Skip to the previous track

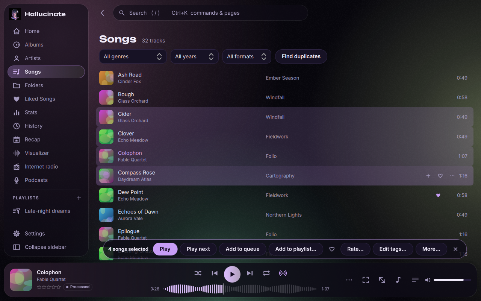click(215, 273)
